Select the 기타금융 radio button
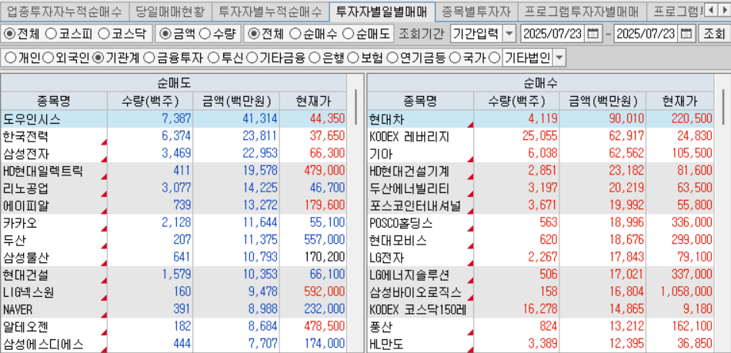Viewport: 731px width, 353px height. click(x=276, y=58)
